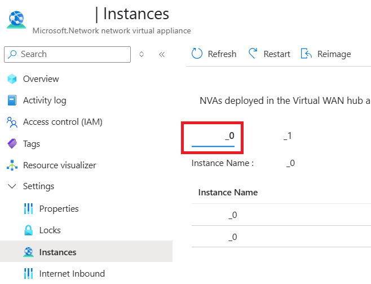Click the Locks padlock icon
This screenshot has width=371, height=284.
coord(28,230)
